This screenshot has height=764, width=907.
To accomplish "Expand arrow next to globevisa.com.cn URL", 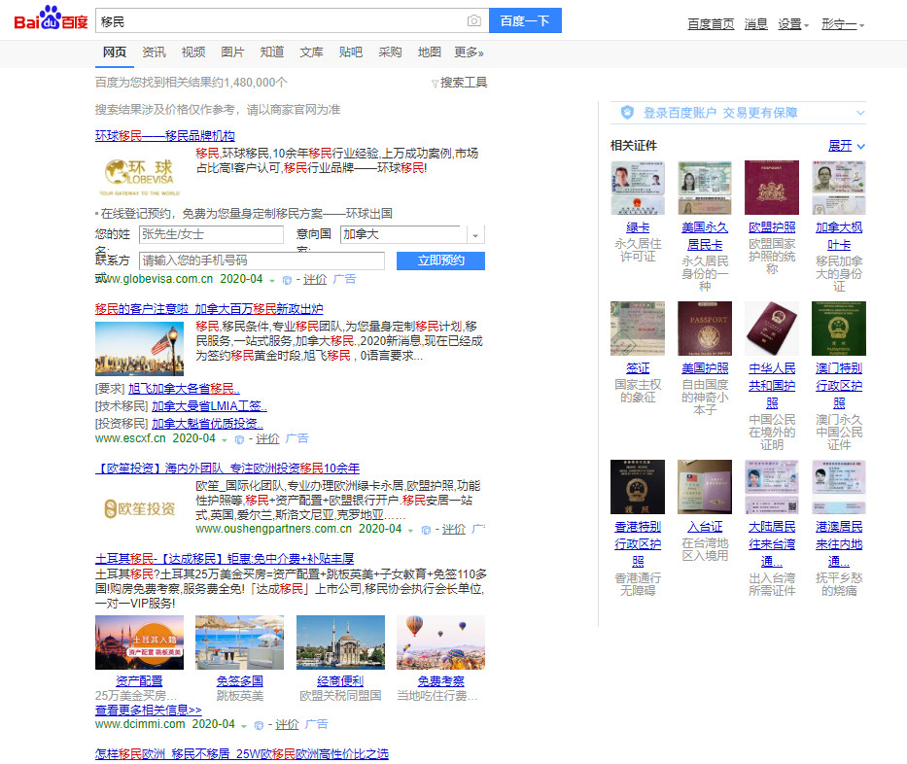I will click(272, 281).
